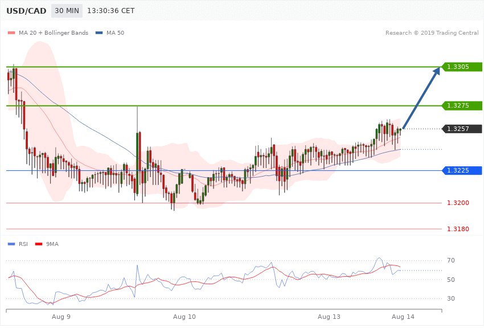Image resolution: width=484 pixels, height=328 pixels.
Task: Click the RSI legend blue swatch
Action: point(11,244)
